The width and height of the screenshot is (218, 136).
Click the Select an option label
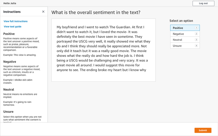[x=181, y=21]
